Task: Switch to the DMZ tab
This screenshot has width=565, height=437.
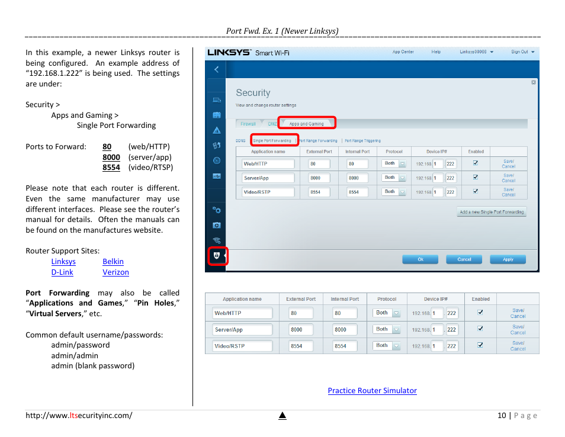Action: tap(272, 124)
